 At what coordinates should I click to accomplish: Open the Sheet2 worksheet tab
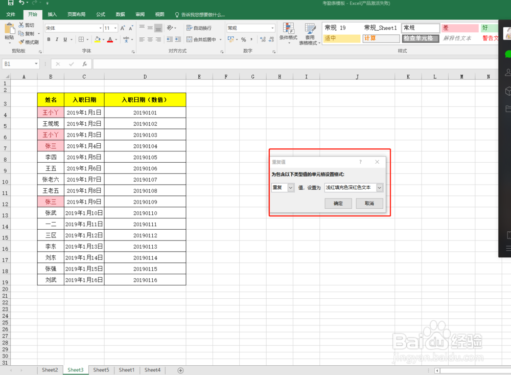click(50, 370)
